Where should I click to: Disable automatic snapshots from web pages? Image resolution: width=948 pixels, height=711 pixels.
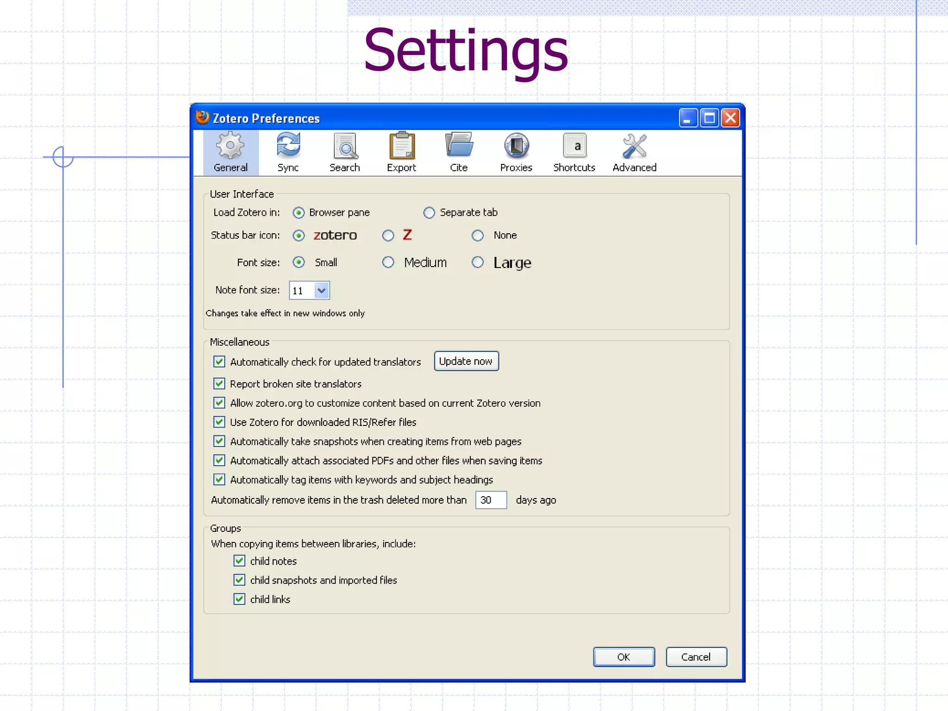(219, 441)
